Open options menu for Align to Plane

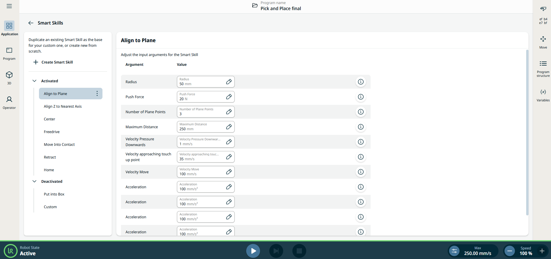(x=97, y=94)
